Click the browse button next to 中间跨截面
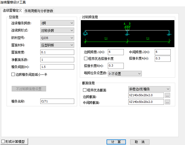 point(168,102)
